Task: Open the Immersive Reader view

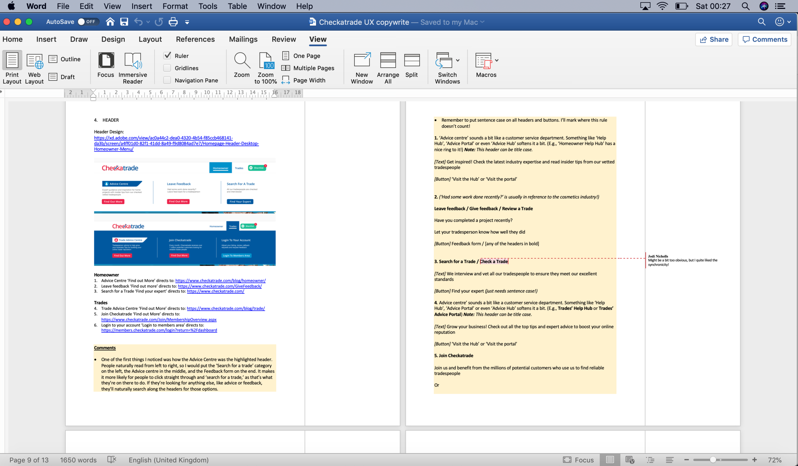Action: coord(133,61)
